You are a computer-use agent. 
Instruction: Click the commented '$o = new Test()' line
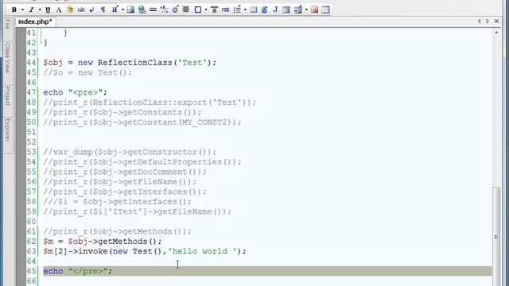[x=87, y=72]
